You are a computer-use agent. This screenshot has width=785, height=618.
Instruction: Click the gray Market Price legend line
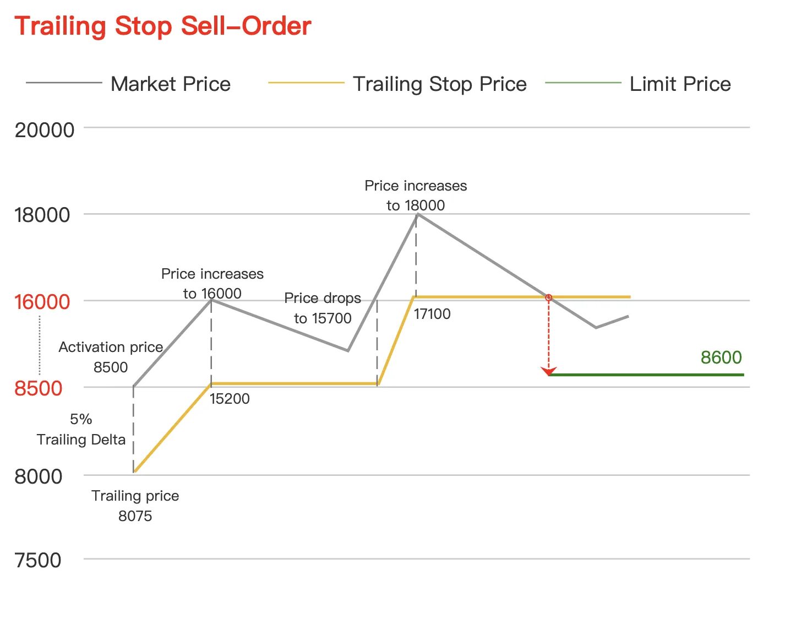pos(64,83)
